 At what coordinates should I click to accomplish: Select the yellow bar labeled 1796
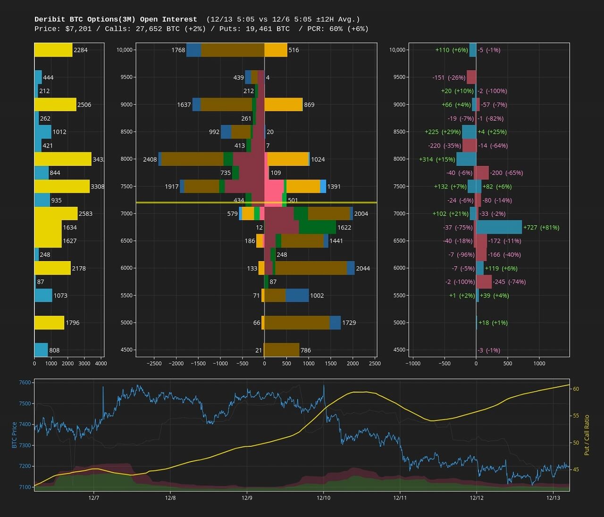[x=49, y=323]
